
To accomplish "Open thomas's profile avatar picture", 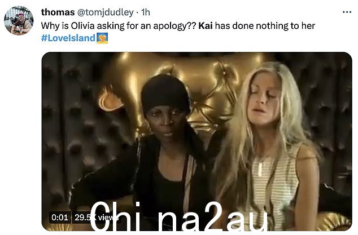I will (x=19, y=20).
